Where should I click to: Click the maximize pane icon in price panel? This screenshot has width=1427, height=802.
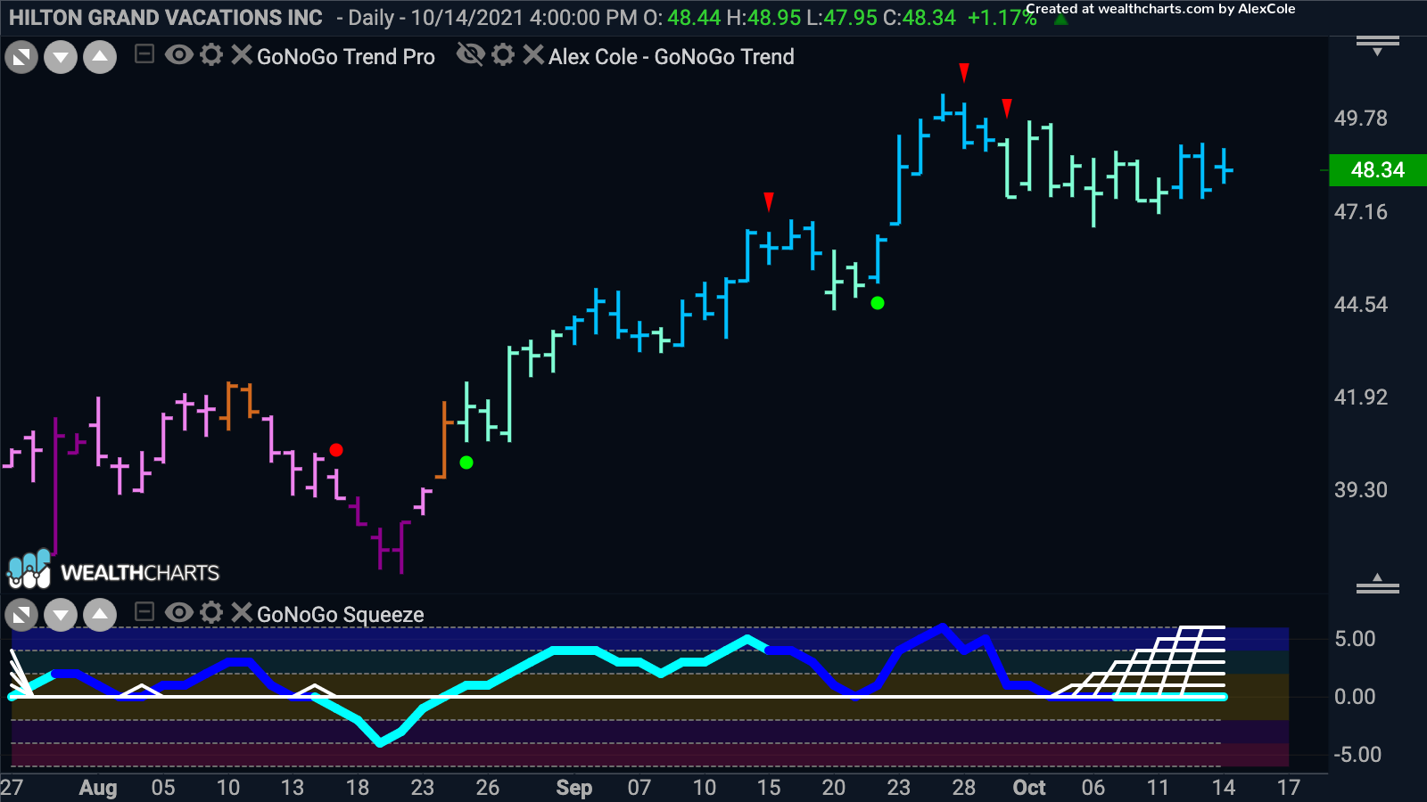[x=21, y=58]
